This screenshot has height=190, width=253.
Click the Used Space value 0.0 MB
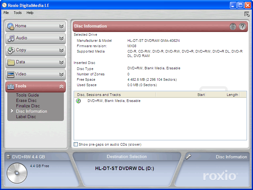tap(142, 85)
